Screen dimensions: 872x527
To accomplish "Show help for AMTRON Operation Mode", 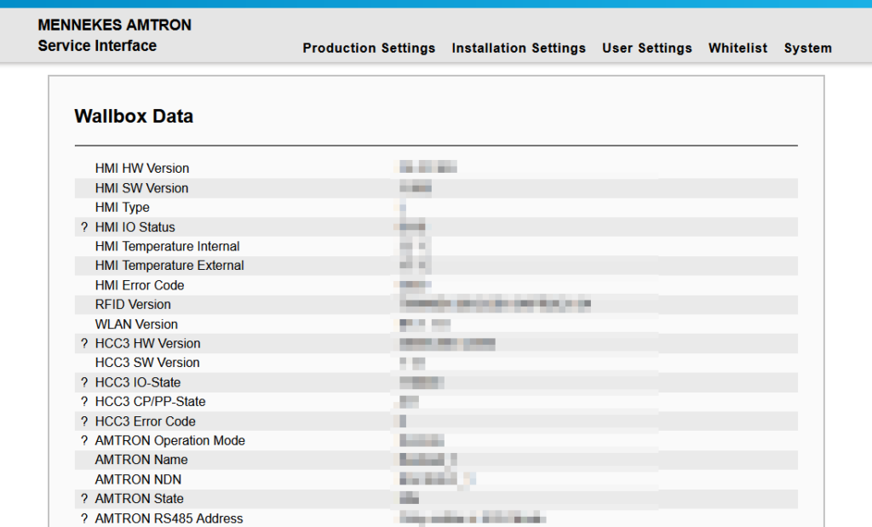I will point(84,440).
